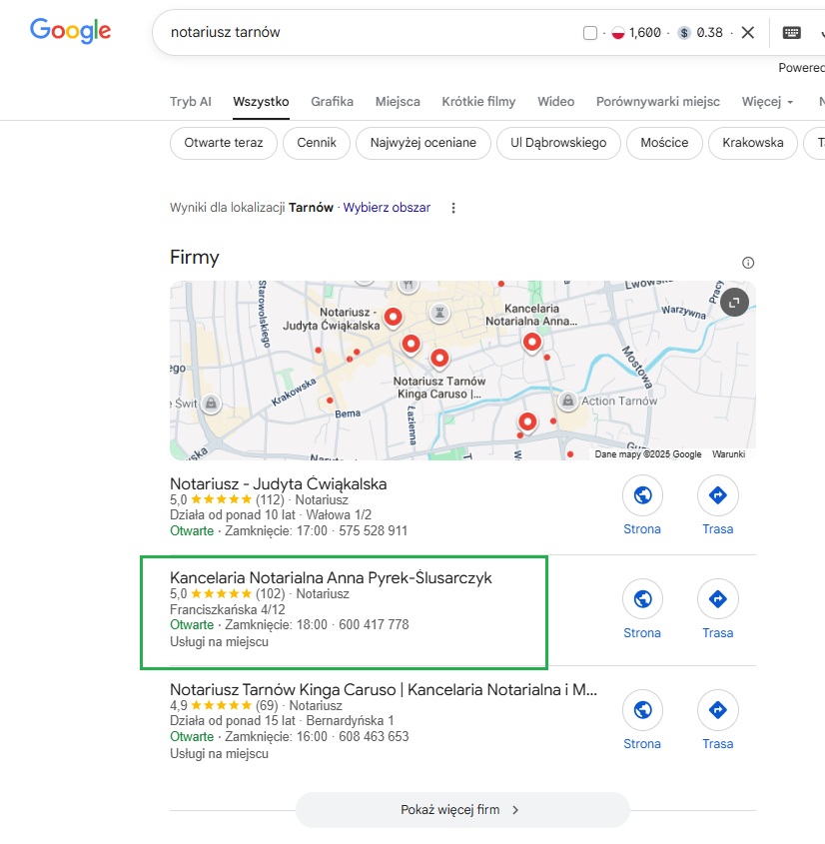Screen dimensions: 825x844
Task: Open three-dot options beside Wybierz obszar
Action: click(x=453, y=208)
